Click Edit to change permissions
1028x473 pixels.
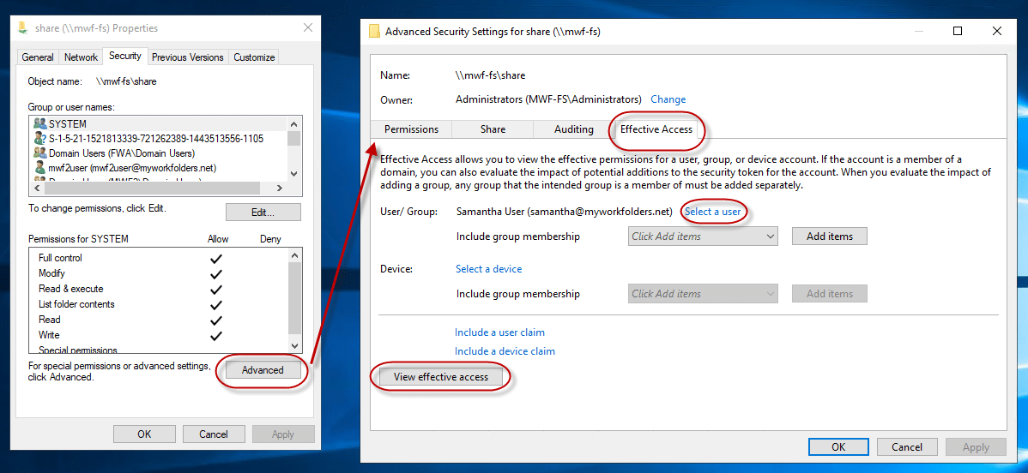tap(263, 213)
